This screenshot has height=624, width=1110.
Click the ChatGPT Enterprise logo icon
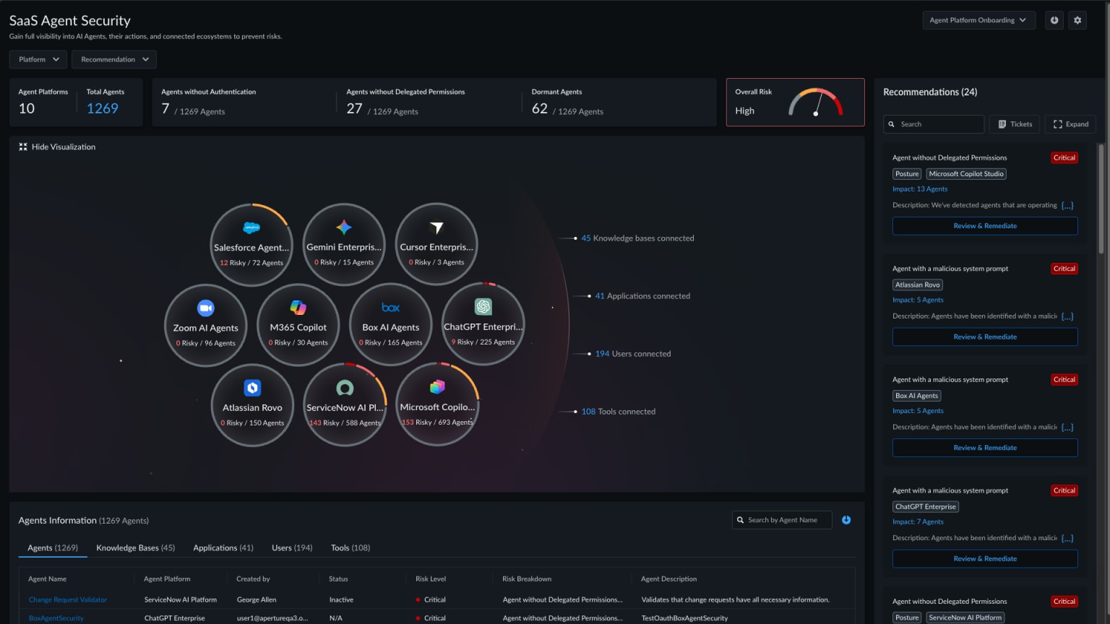(483, 306)
